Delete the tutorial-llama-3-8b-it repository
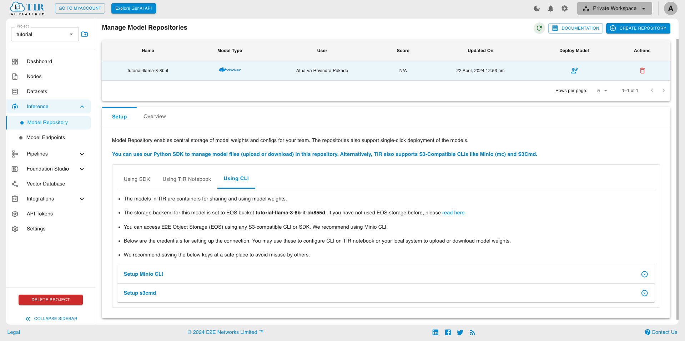The height and width of the screenshot is (341, 685). pyautogui.click(x=642, y=71)
